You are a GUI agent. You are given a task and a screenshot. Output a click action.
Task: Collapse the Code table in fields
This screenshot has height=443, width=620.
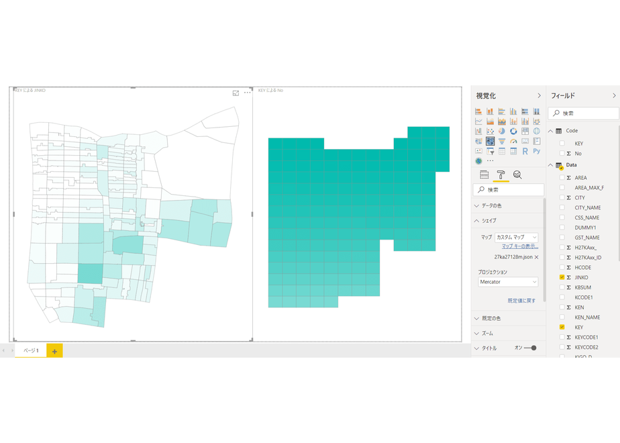[x=550, y=131]
